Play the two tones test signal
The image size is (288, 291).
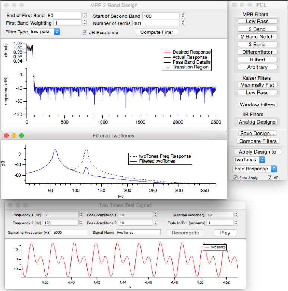click(225, 233)
